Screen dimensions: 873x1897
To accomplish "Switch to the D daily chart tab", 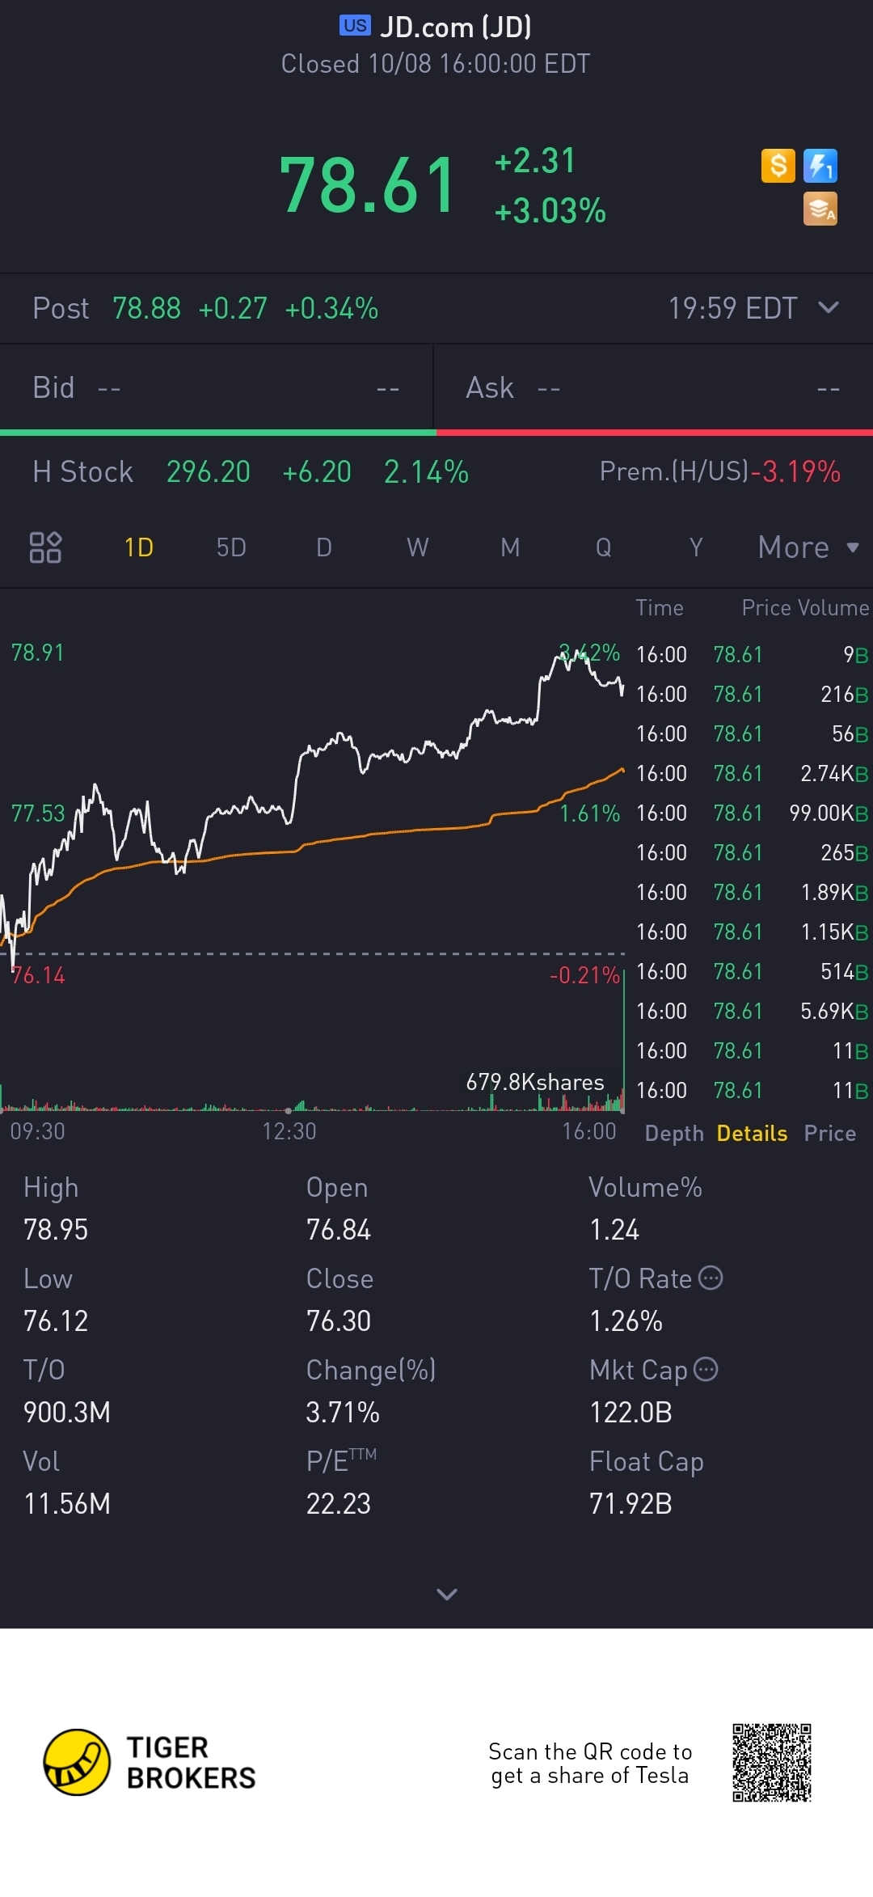I will pyautogui.click(x=324, y=547).
